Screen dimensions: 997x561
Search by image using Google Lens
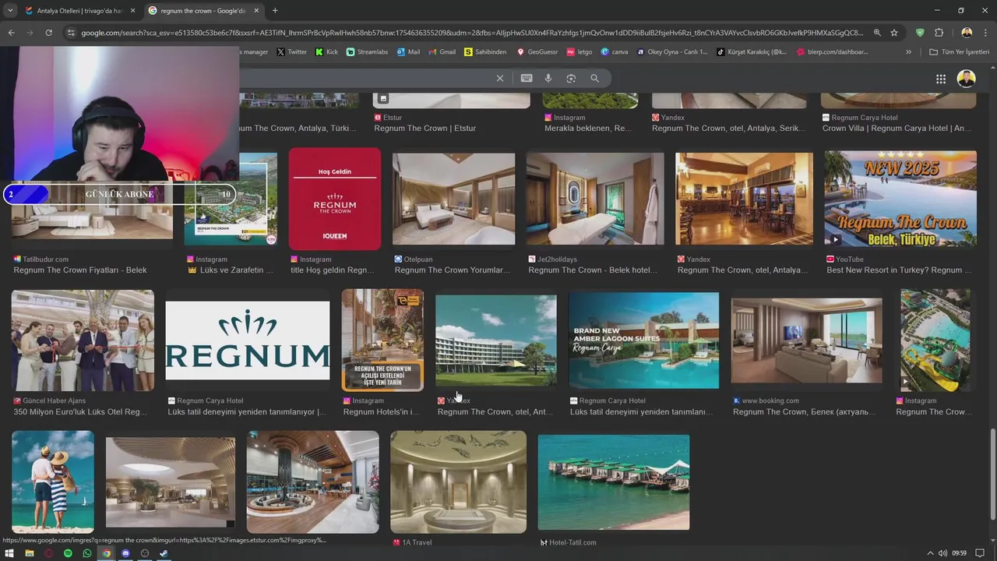coord(571,78)
